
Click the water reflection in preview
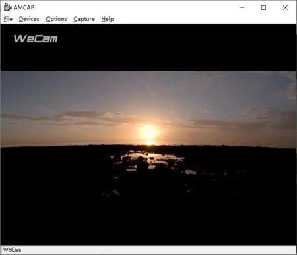coord(150,159)
